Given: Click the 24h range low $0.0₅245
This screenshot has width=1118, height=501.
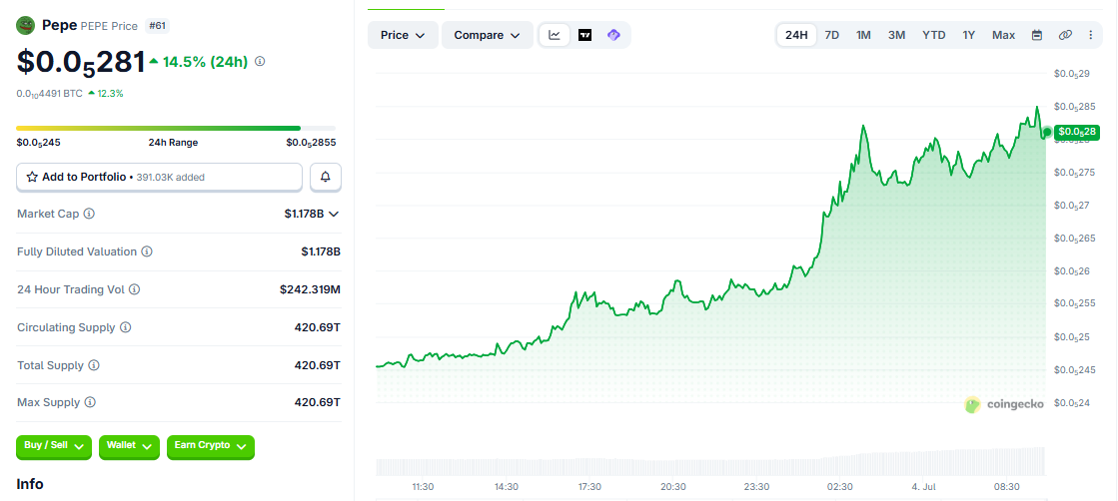Looking at the screenshot, I should [39, 143].
